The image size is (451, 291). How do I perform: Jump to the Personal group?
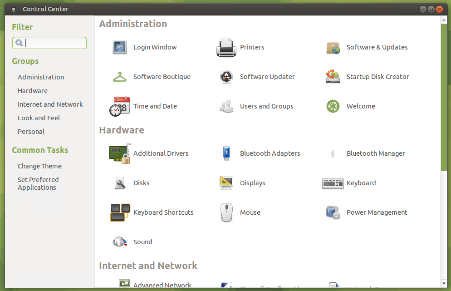[31, 132]
